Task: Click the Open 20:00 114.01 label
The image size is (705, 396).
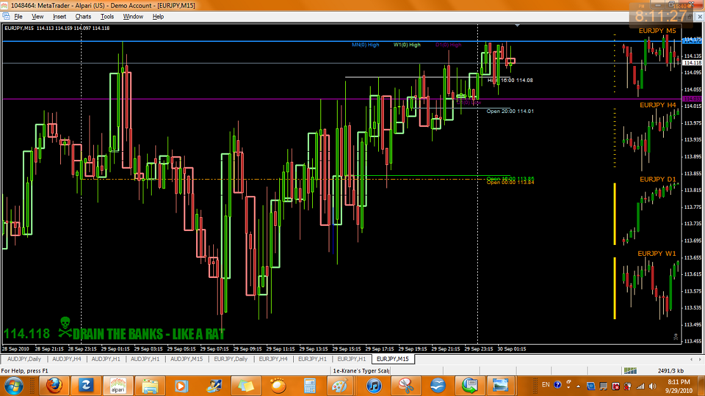Action: point(510,111)
